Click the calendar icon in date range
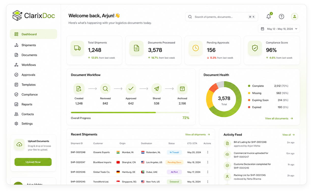The image size is (313, 193). [x=263, y=29]
